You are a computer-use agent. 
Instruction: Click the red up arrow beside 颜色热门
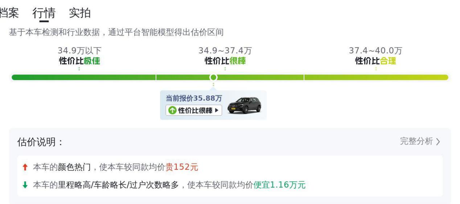(25, 167)
